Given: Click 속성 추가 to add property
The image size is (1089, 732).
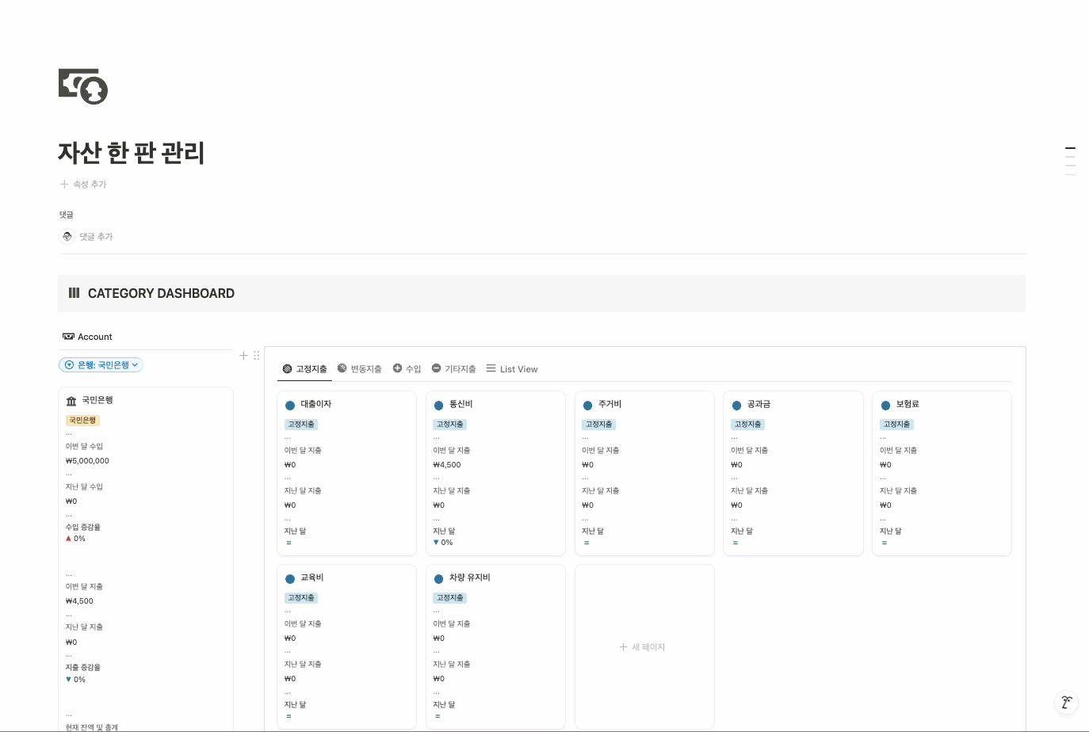Looking at the screenshot, I should (83, 185).
